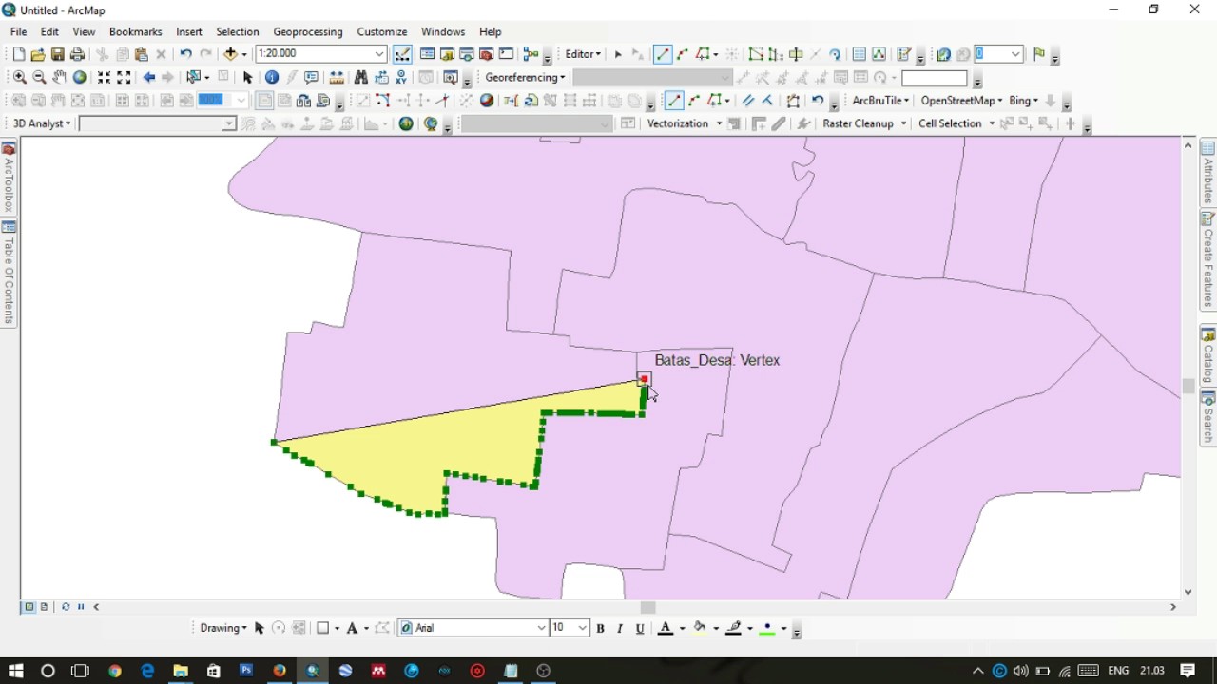The height and width of the screenshot is (684, 1217).
Task: Open the Customize menu
Action: (x=382, y=31)
